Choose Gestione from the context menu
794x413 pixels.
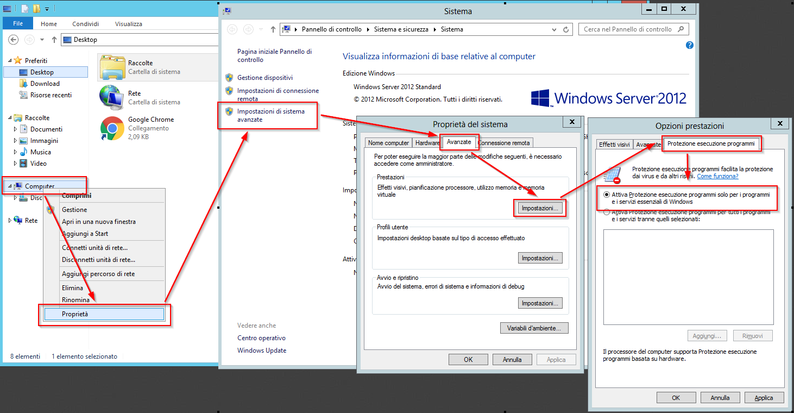click(x=74, y=209)
